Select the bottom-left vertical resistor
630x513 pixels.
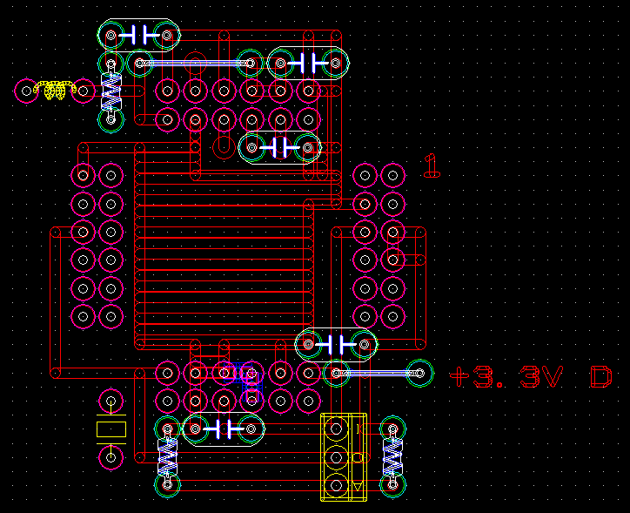click(x=168, y=456)
